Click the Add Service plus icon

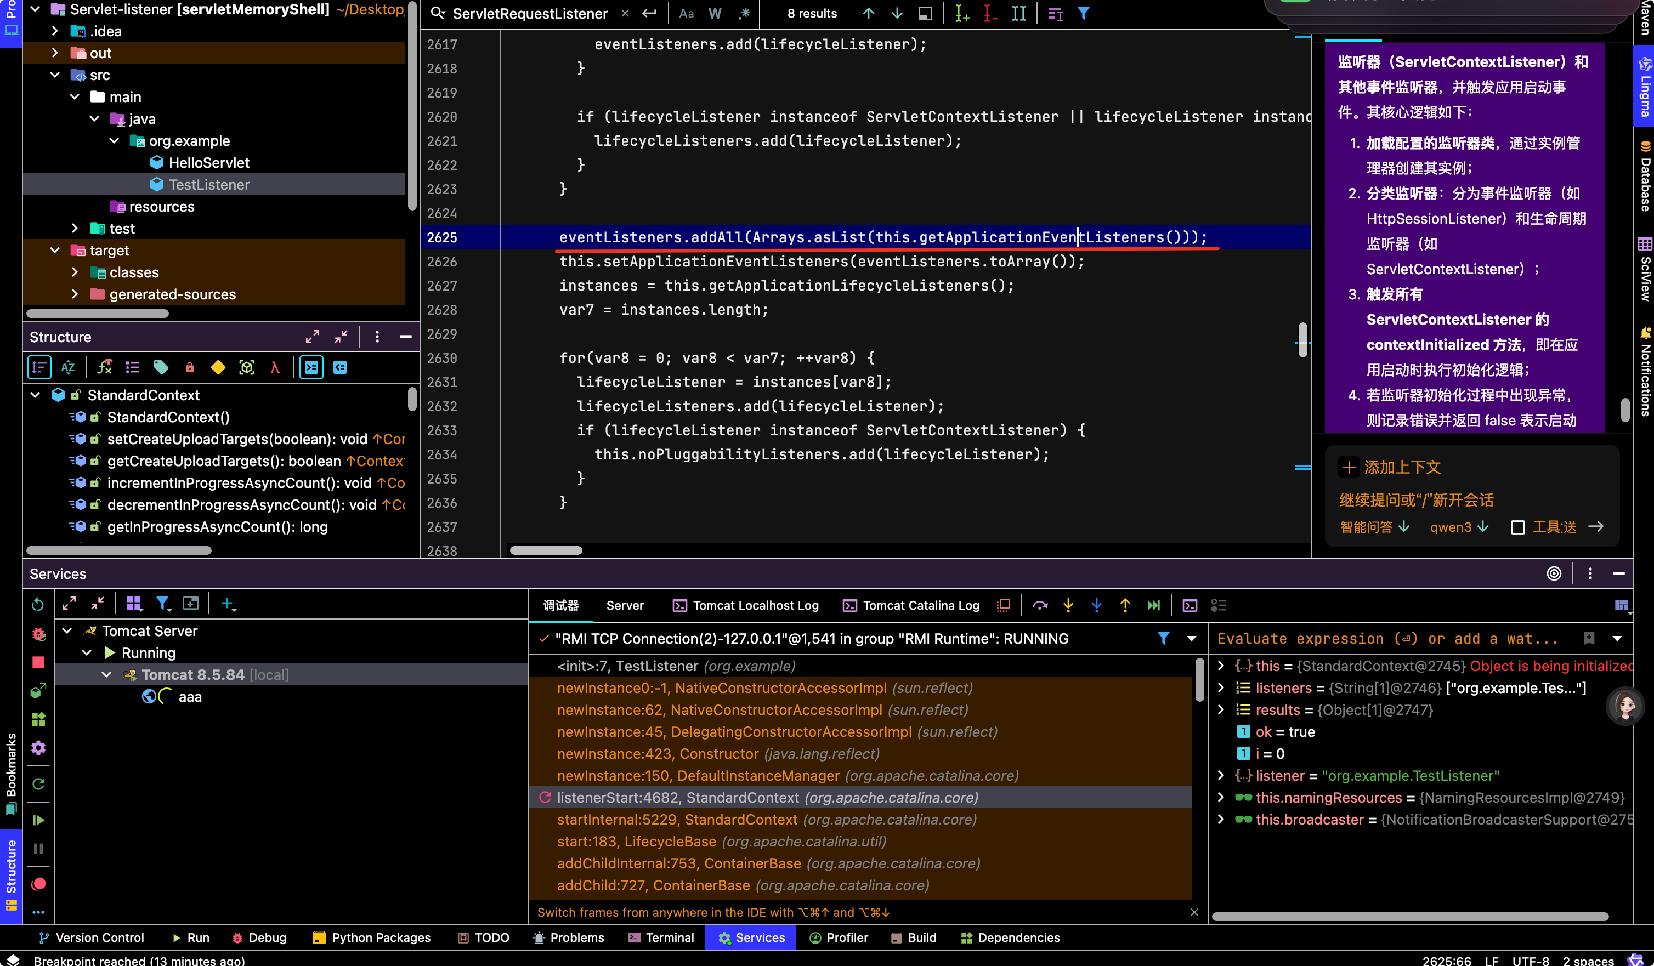click(x=228, y=604)
